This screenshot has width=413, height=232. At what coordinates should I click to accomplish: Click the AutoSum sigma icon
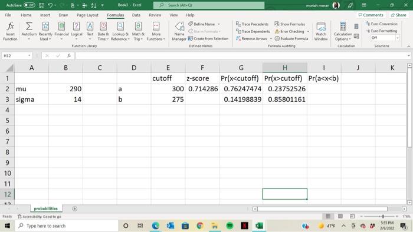(29, 26)
